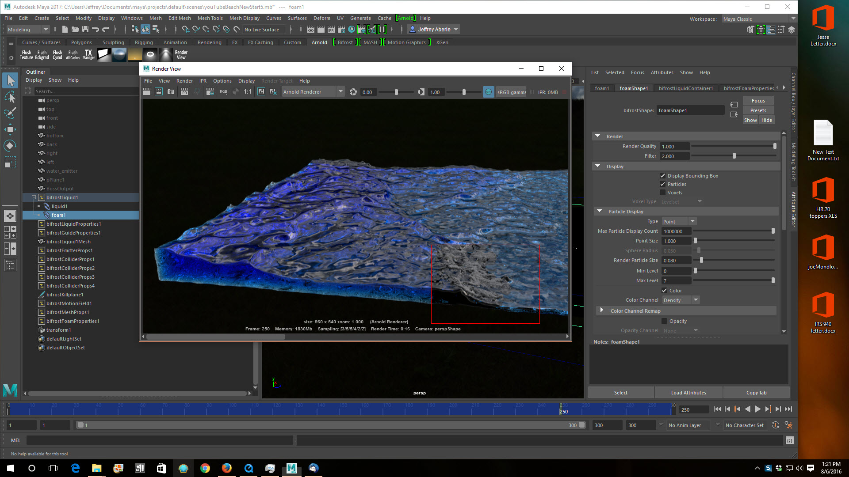Expand the Color Channel Remap section
The height and width of the screenshot is (477, 849).
pos(635,310)
